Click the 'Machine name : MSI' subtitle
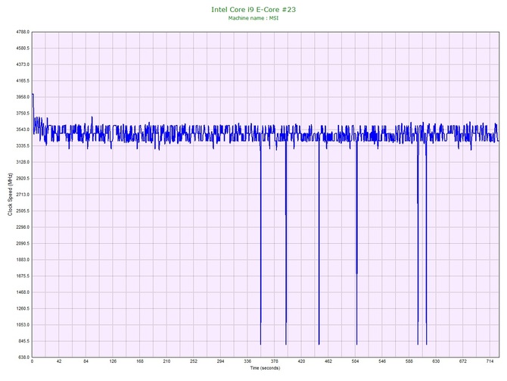 (253, 18)
